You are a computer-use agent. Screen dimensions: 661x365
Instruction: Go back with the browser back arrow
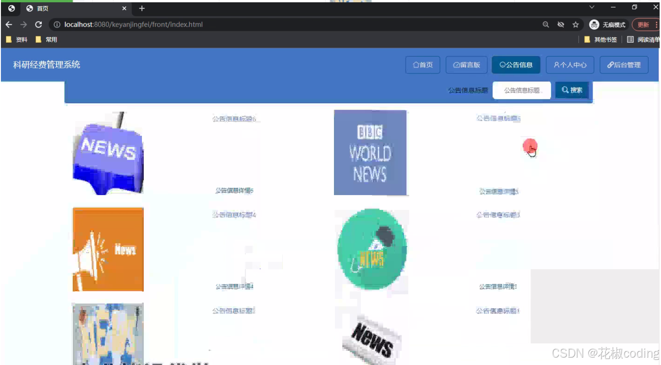(x=8, y=24)
